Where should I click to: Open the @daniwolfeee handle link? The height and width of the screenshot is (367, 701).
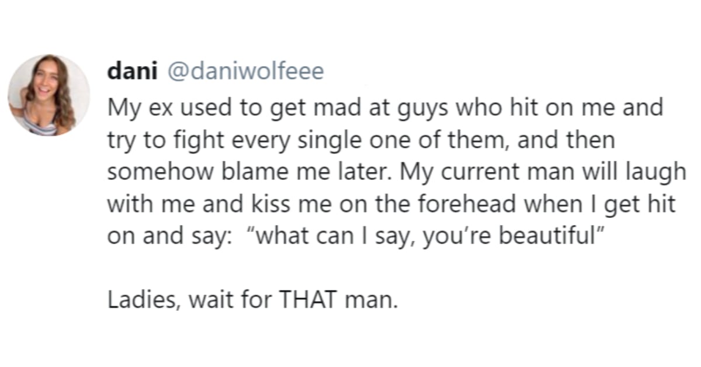245,71
